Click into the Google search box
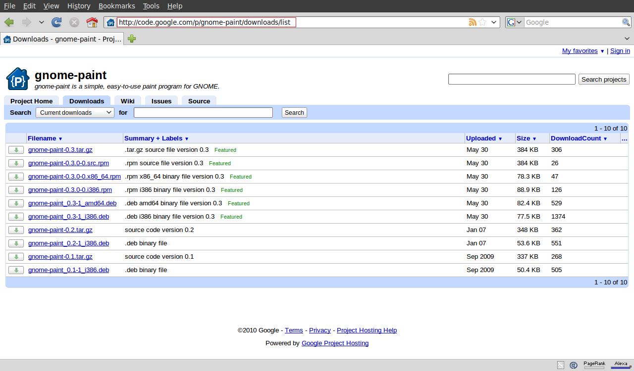The height and width of the screenshot is (371, 634). [573, 22]
